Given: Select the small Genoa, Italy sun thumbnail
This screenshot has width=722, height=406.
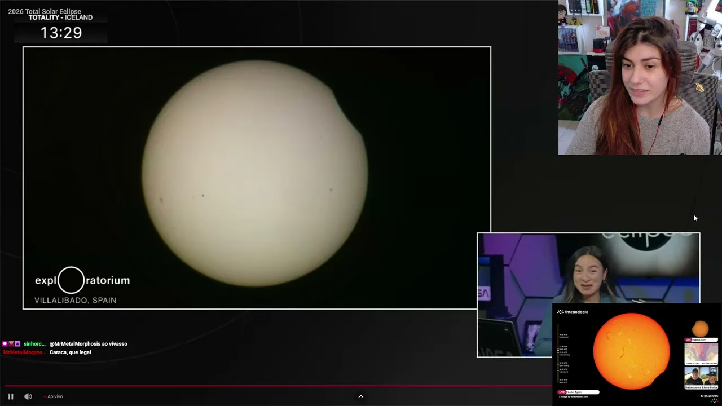Looking at the screenshot, I should tap(701, 329).
